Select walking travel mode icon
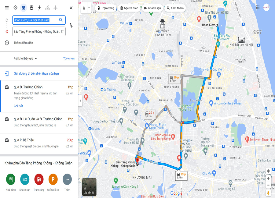Image resolution: width=275 pixels, height=198 pixels. click(x=39, y=8)
